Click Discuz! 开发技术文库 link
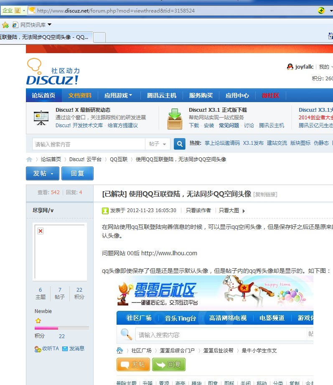Screen dimensions: 333x385 pyautogui.click(x=79, y=126)
